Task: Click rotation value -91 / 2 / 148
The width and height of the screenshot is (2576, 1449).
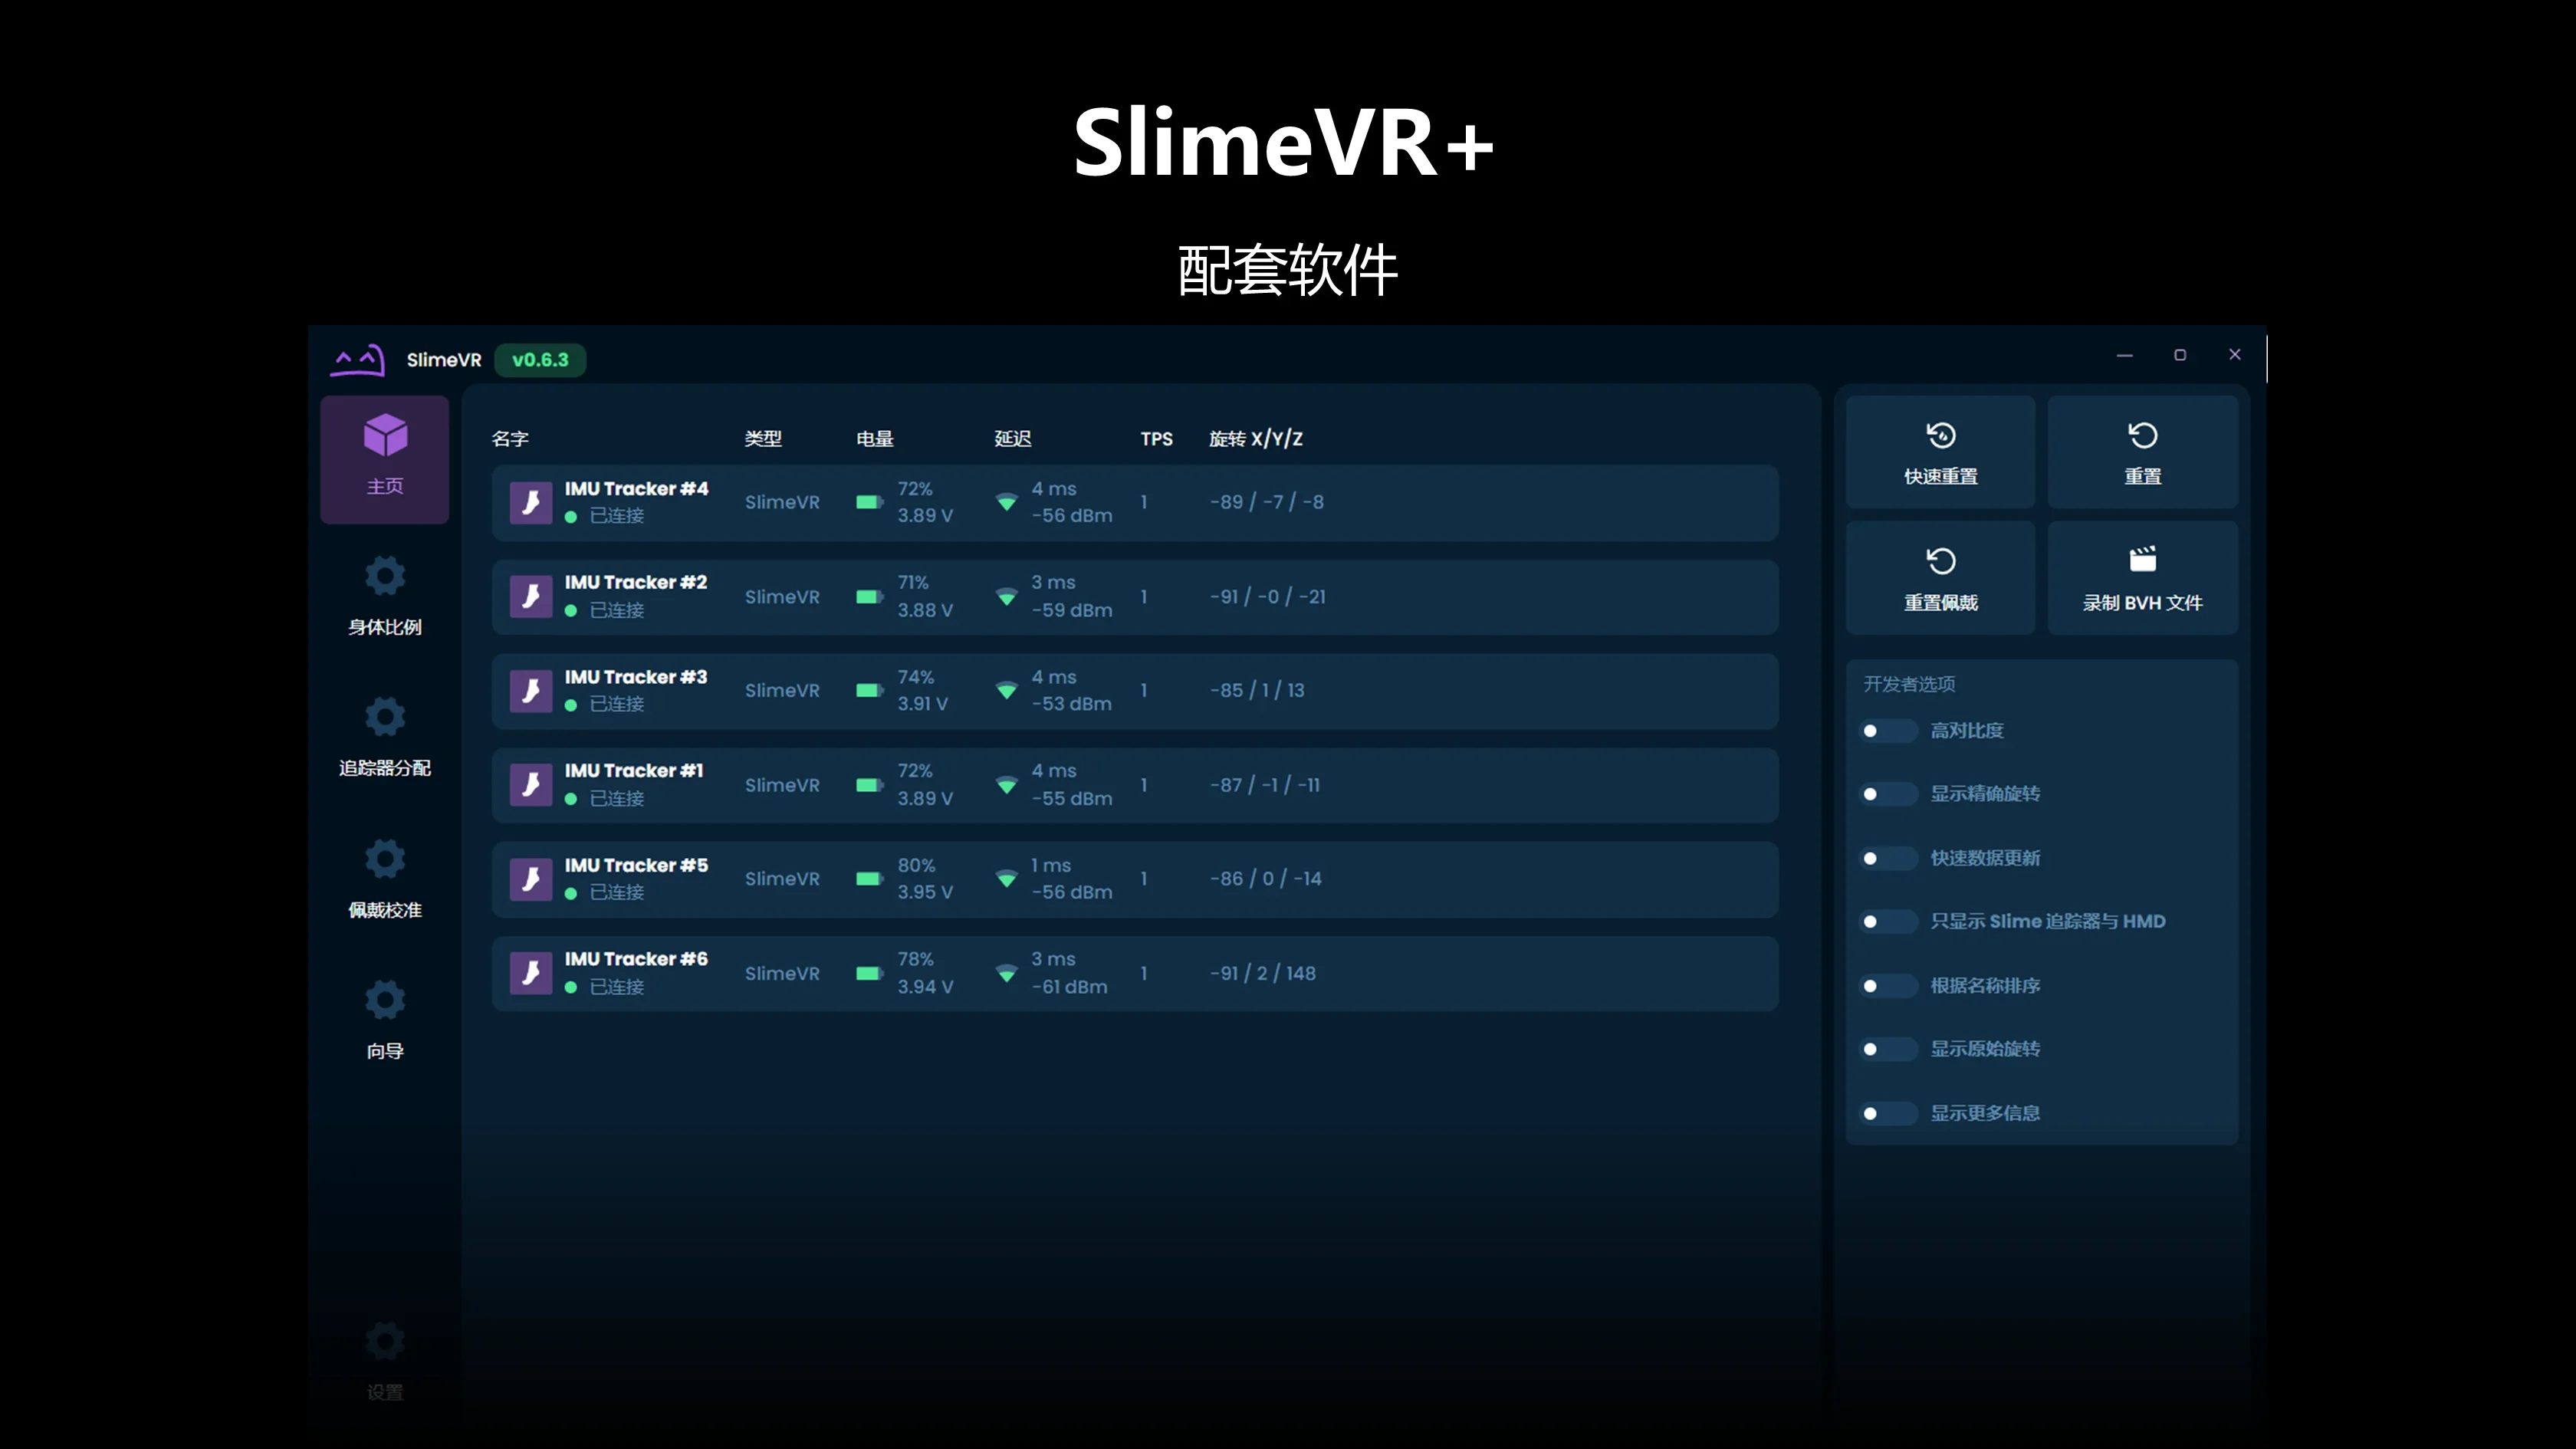Action: 1263,973
